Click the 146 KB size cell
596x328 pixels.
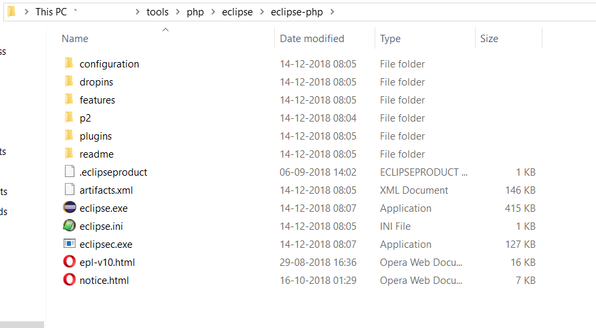point(520,190)
